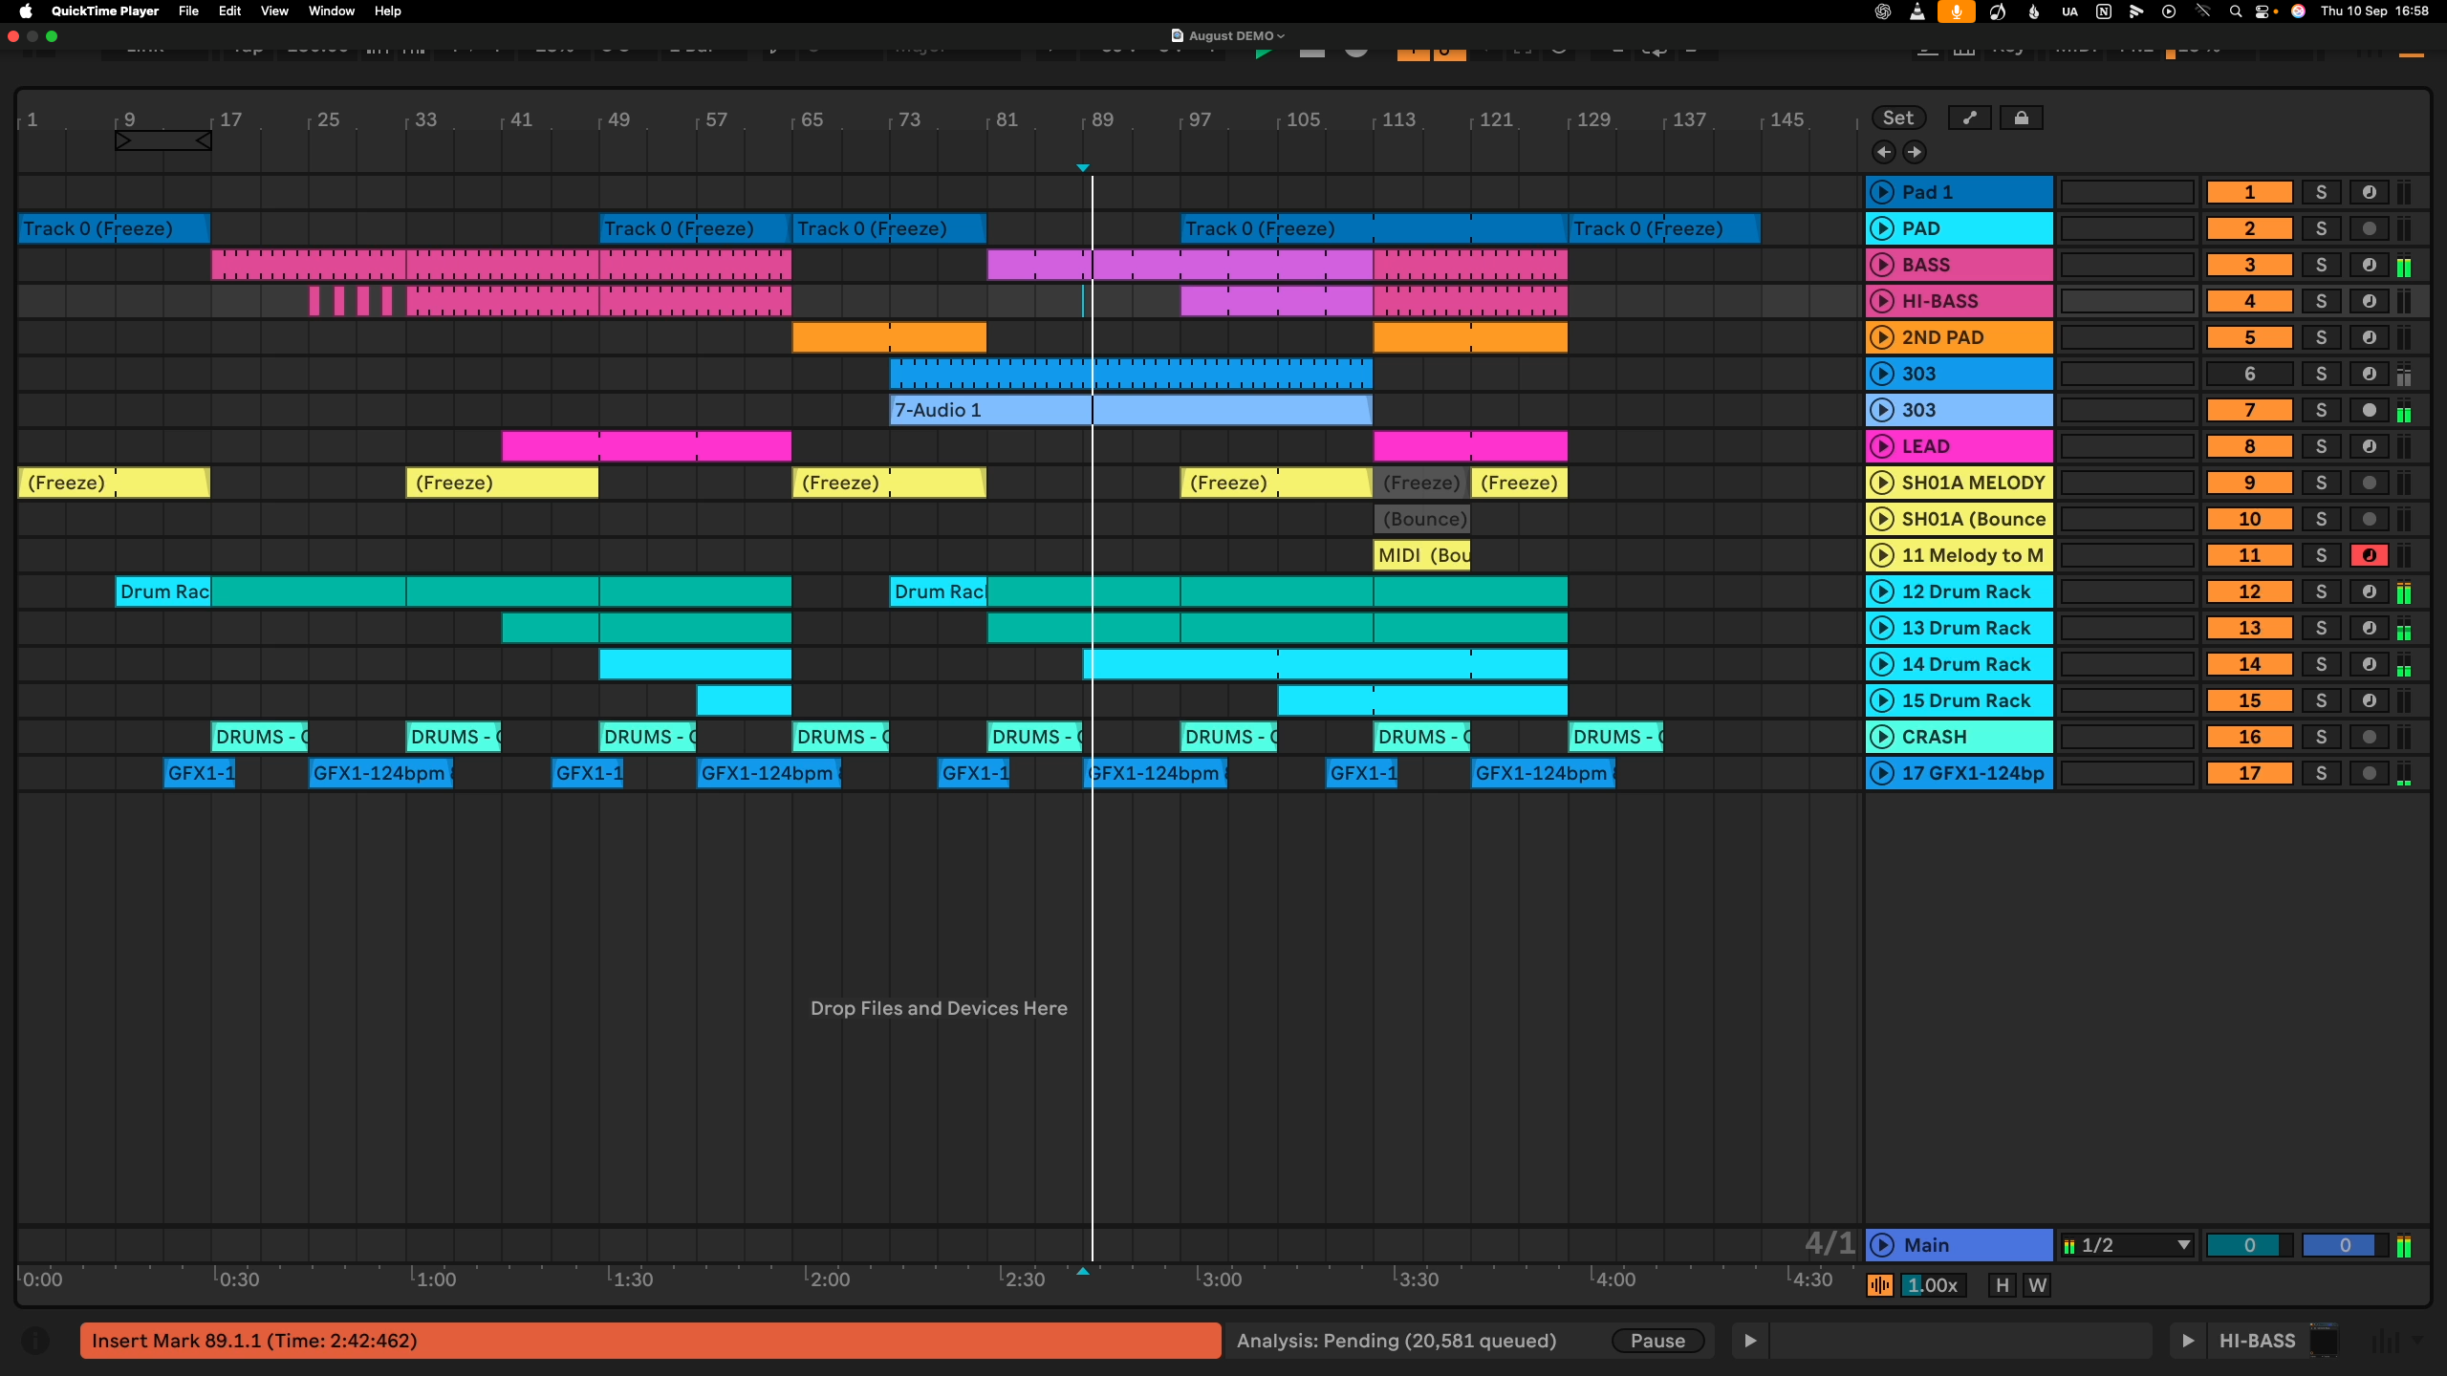
Task: Click the play triangle left of HI-BASS
Action: [2187, 1341]
